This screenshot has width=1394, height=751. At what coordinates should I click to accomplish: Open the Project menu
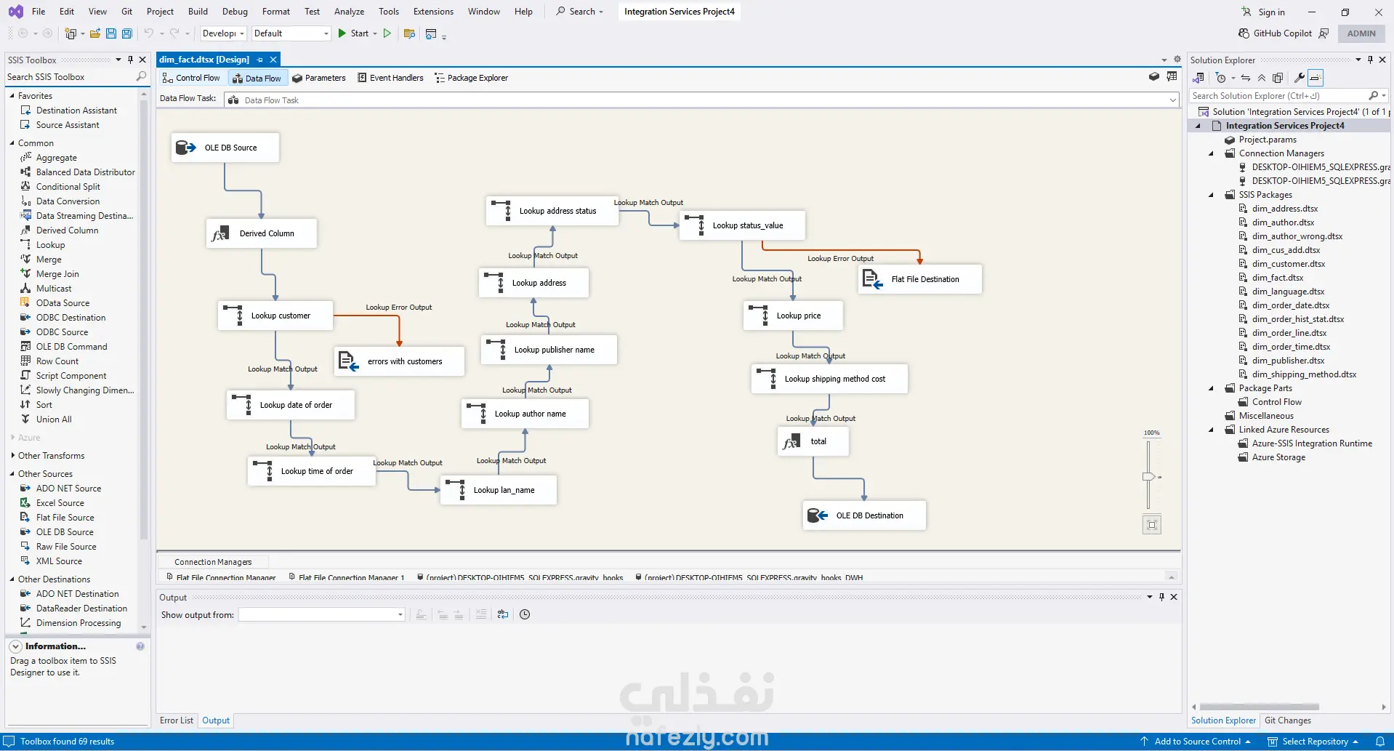click(x=160, y=12)
